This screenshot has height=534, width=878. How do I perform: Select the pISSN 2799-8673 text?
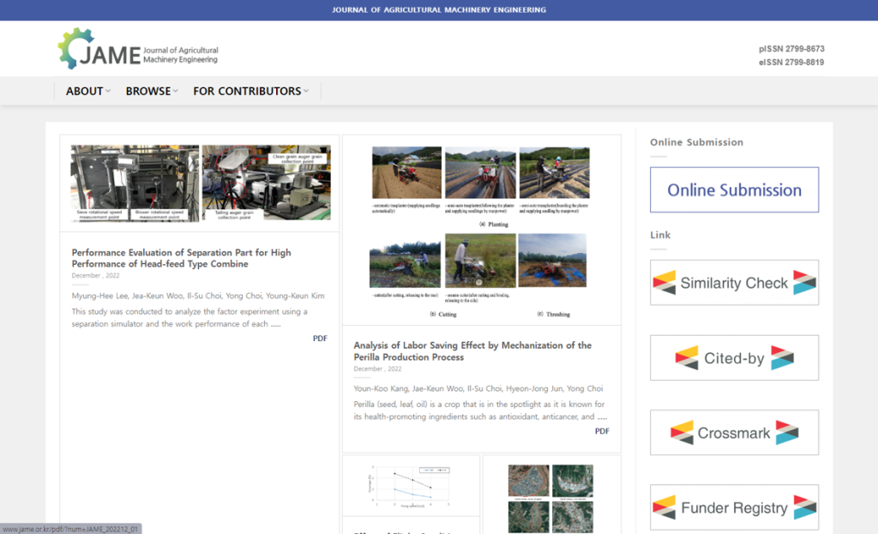click(x=791, y=49)
